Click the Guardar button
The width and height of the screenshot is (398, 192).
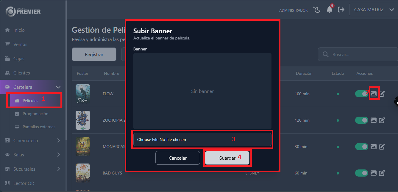[227, 158]
